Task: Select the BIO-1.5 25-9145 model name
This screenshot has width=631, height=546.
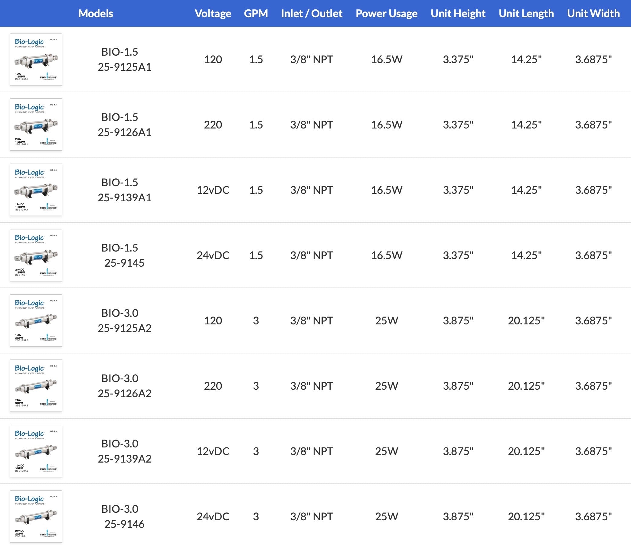Action: [124, 255]
